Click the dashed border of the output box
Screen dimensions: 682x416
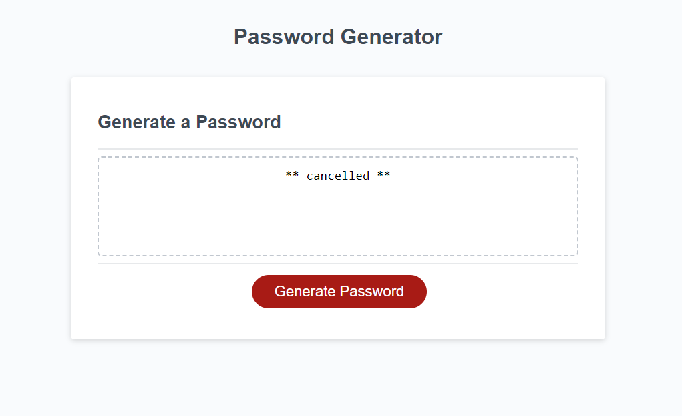pos(339,156)
